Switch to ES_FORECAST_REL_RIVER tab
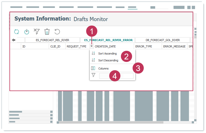Image resolution: width=206 pixels, height=133 pixels. coord(52,40)
